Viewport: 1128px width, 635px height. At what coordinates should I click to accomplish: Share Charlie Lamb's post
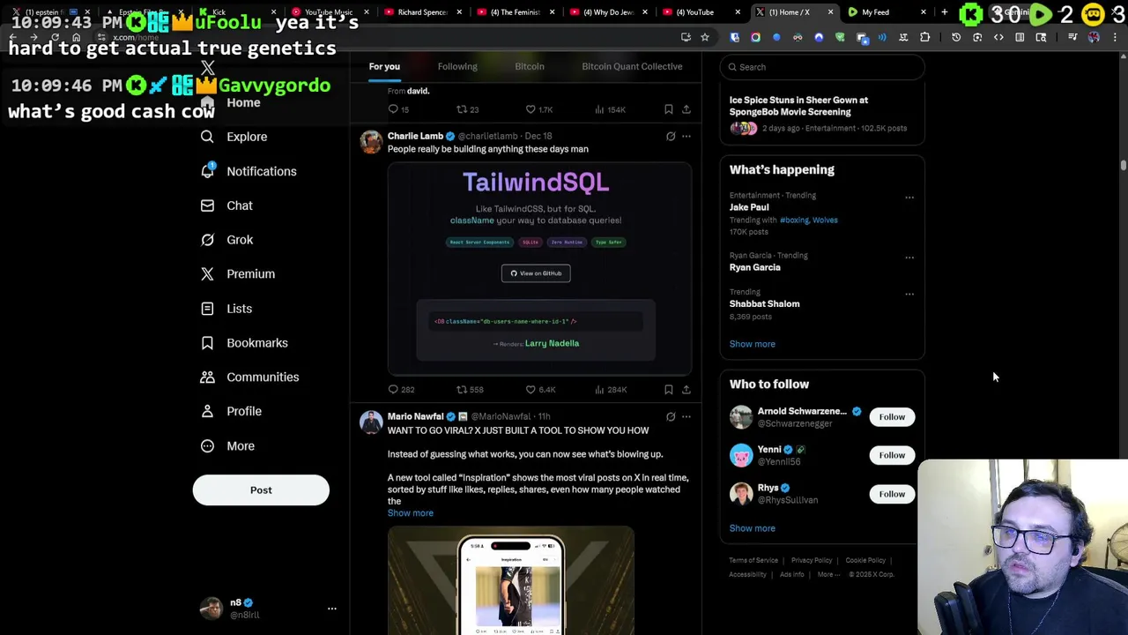pos(686,389)
